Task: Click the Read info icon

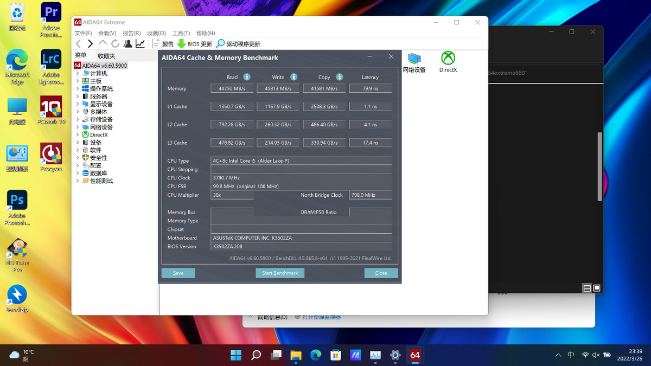Action: (x=247, y=77)
